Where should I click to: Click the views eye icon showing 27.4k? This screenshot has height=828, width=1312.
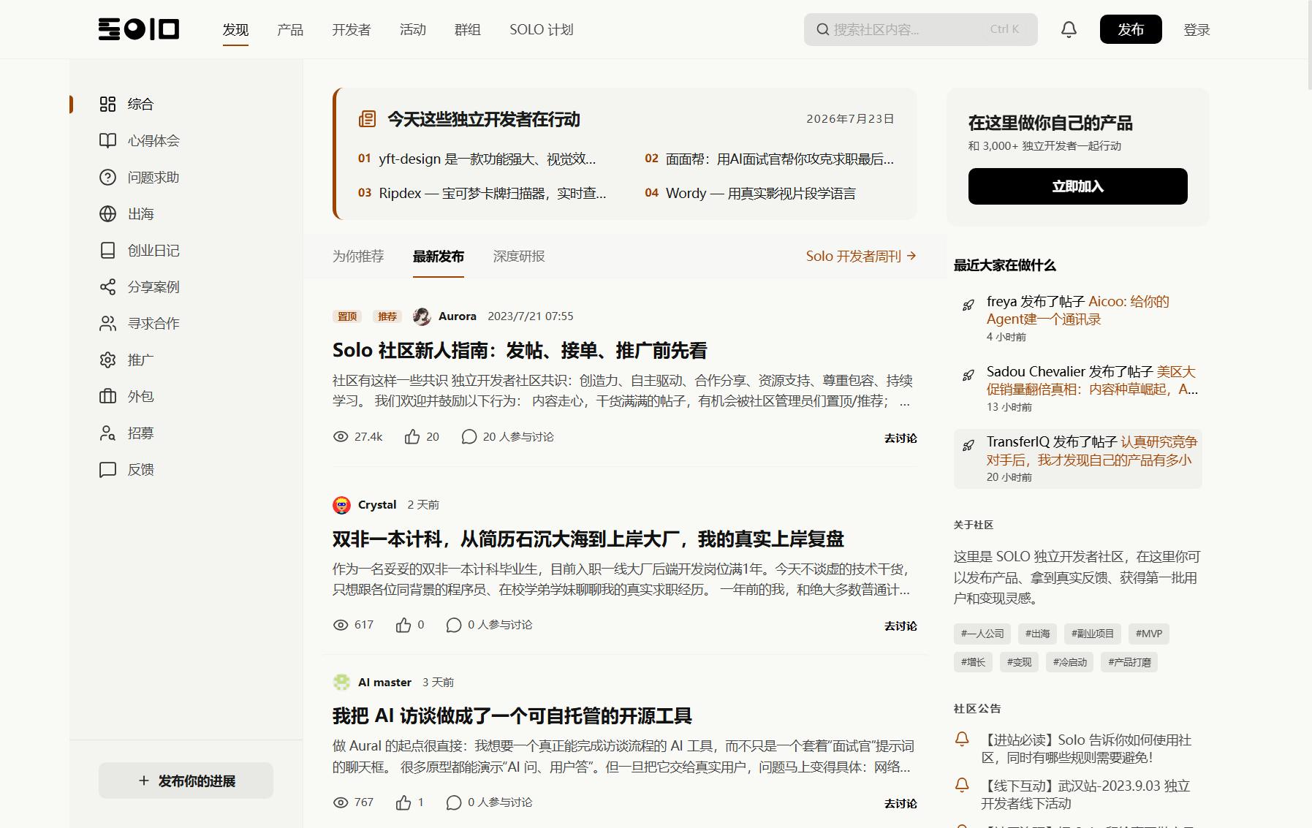pos(341,436)
